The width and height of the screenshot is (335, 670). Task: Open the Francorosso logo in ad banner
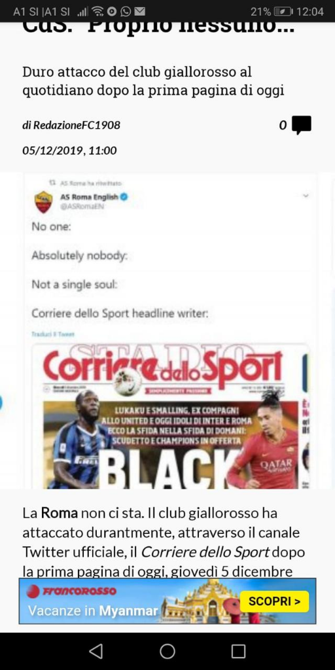[71, 591]
